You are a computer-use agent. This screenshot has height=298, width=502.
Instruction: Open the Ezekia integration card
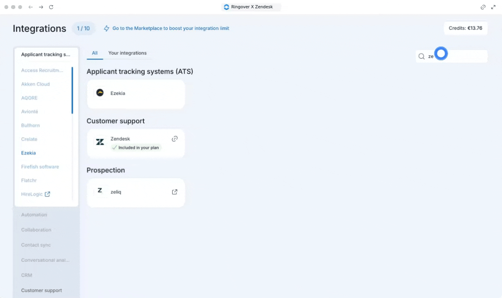tap(136, 94)
